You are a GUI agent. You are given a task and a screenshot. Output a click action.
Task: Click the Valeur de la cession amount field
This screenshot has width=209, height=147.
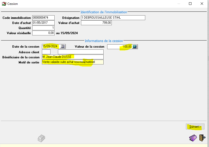click(119, 47)
